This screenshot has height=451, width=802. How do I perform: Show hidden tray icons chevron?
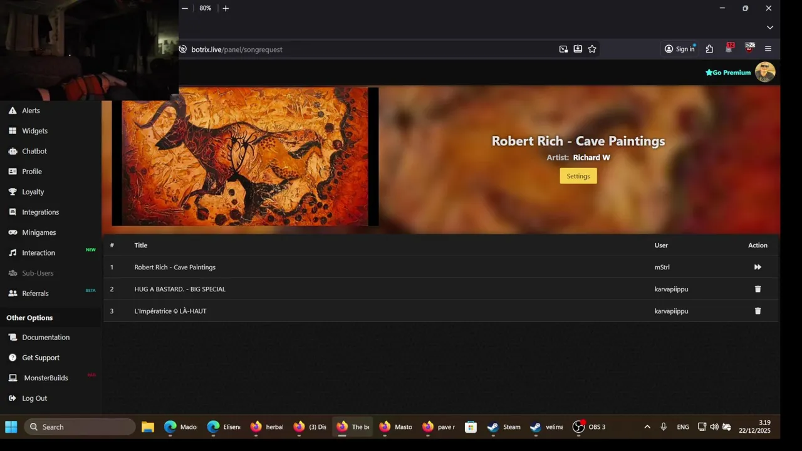click(x=647, y=427)
